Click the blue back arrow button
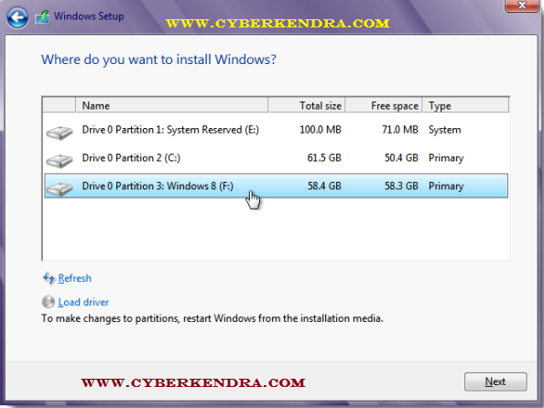Screen dimensions: 544x408 pos(17,17)
